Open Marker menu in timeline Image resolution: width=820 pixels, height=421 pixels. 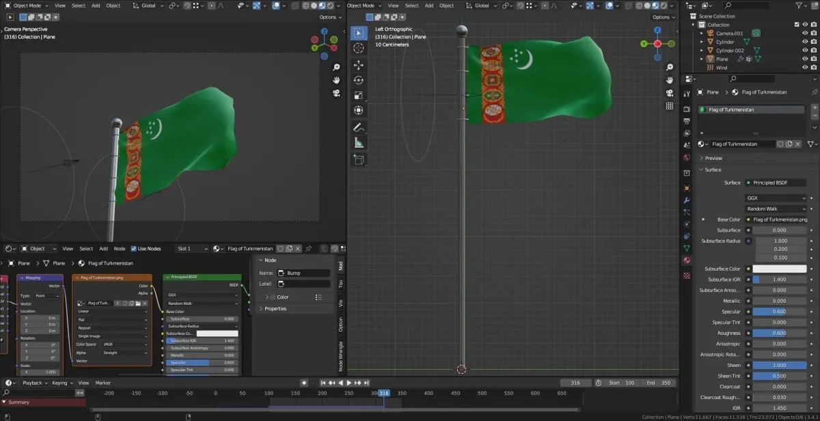(x=103, y=383)
